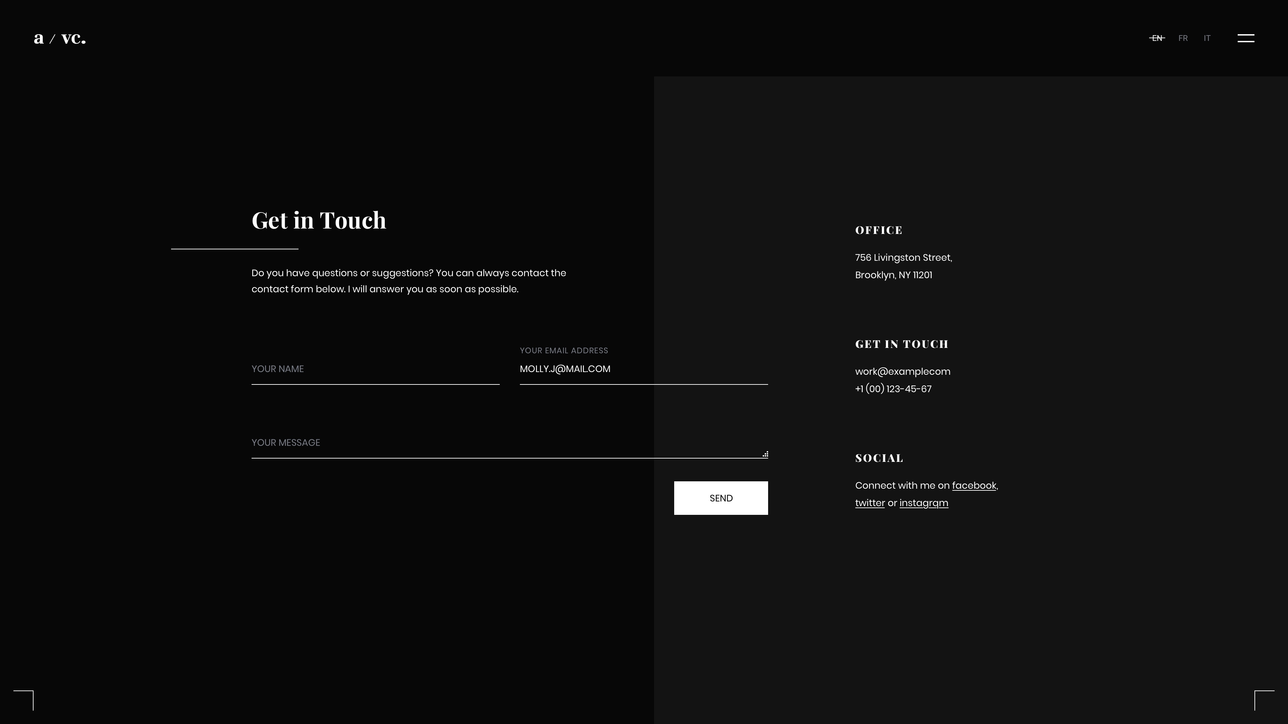Click the work@example.com email address

point(903,372)
